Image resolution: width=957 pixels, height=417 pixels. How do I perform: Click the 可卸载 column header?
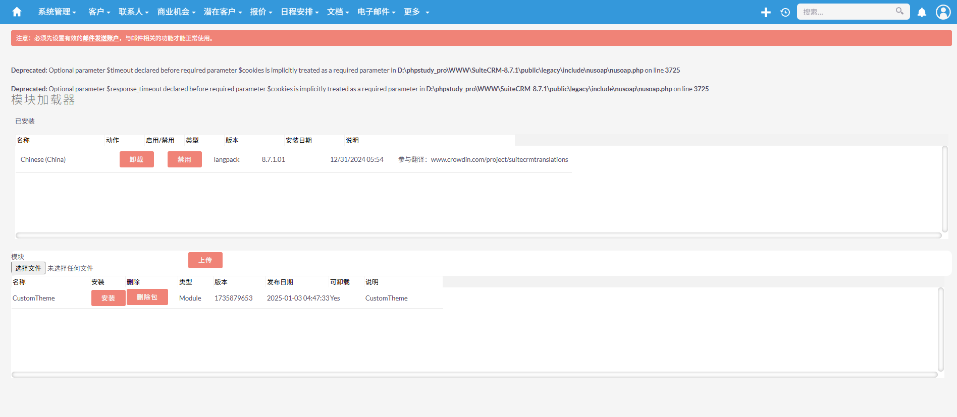340,282
